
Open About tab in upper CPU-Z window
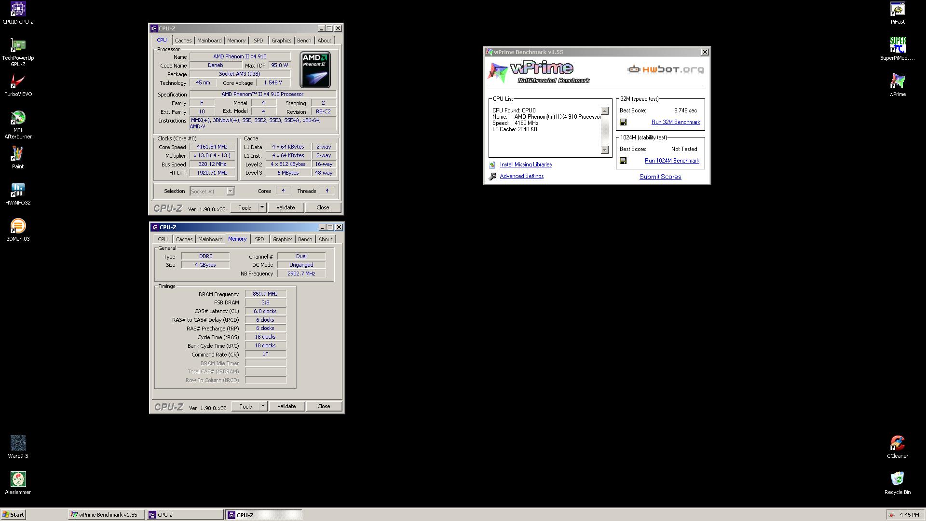pos(325,41)
